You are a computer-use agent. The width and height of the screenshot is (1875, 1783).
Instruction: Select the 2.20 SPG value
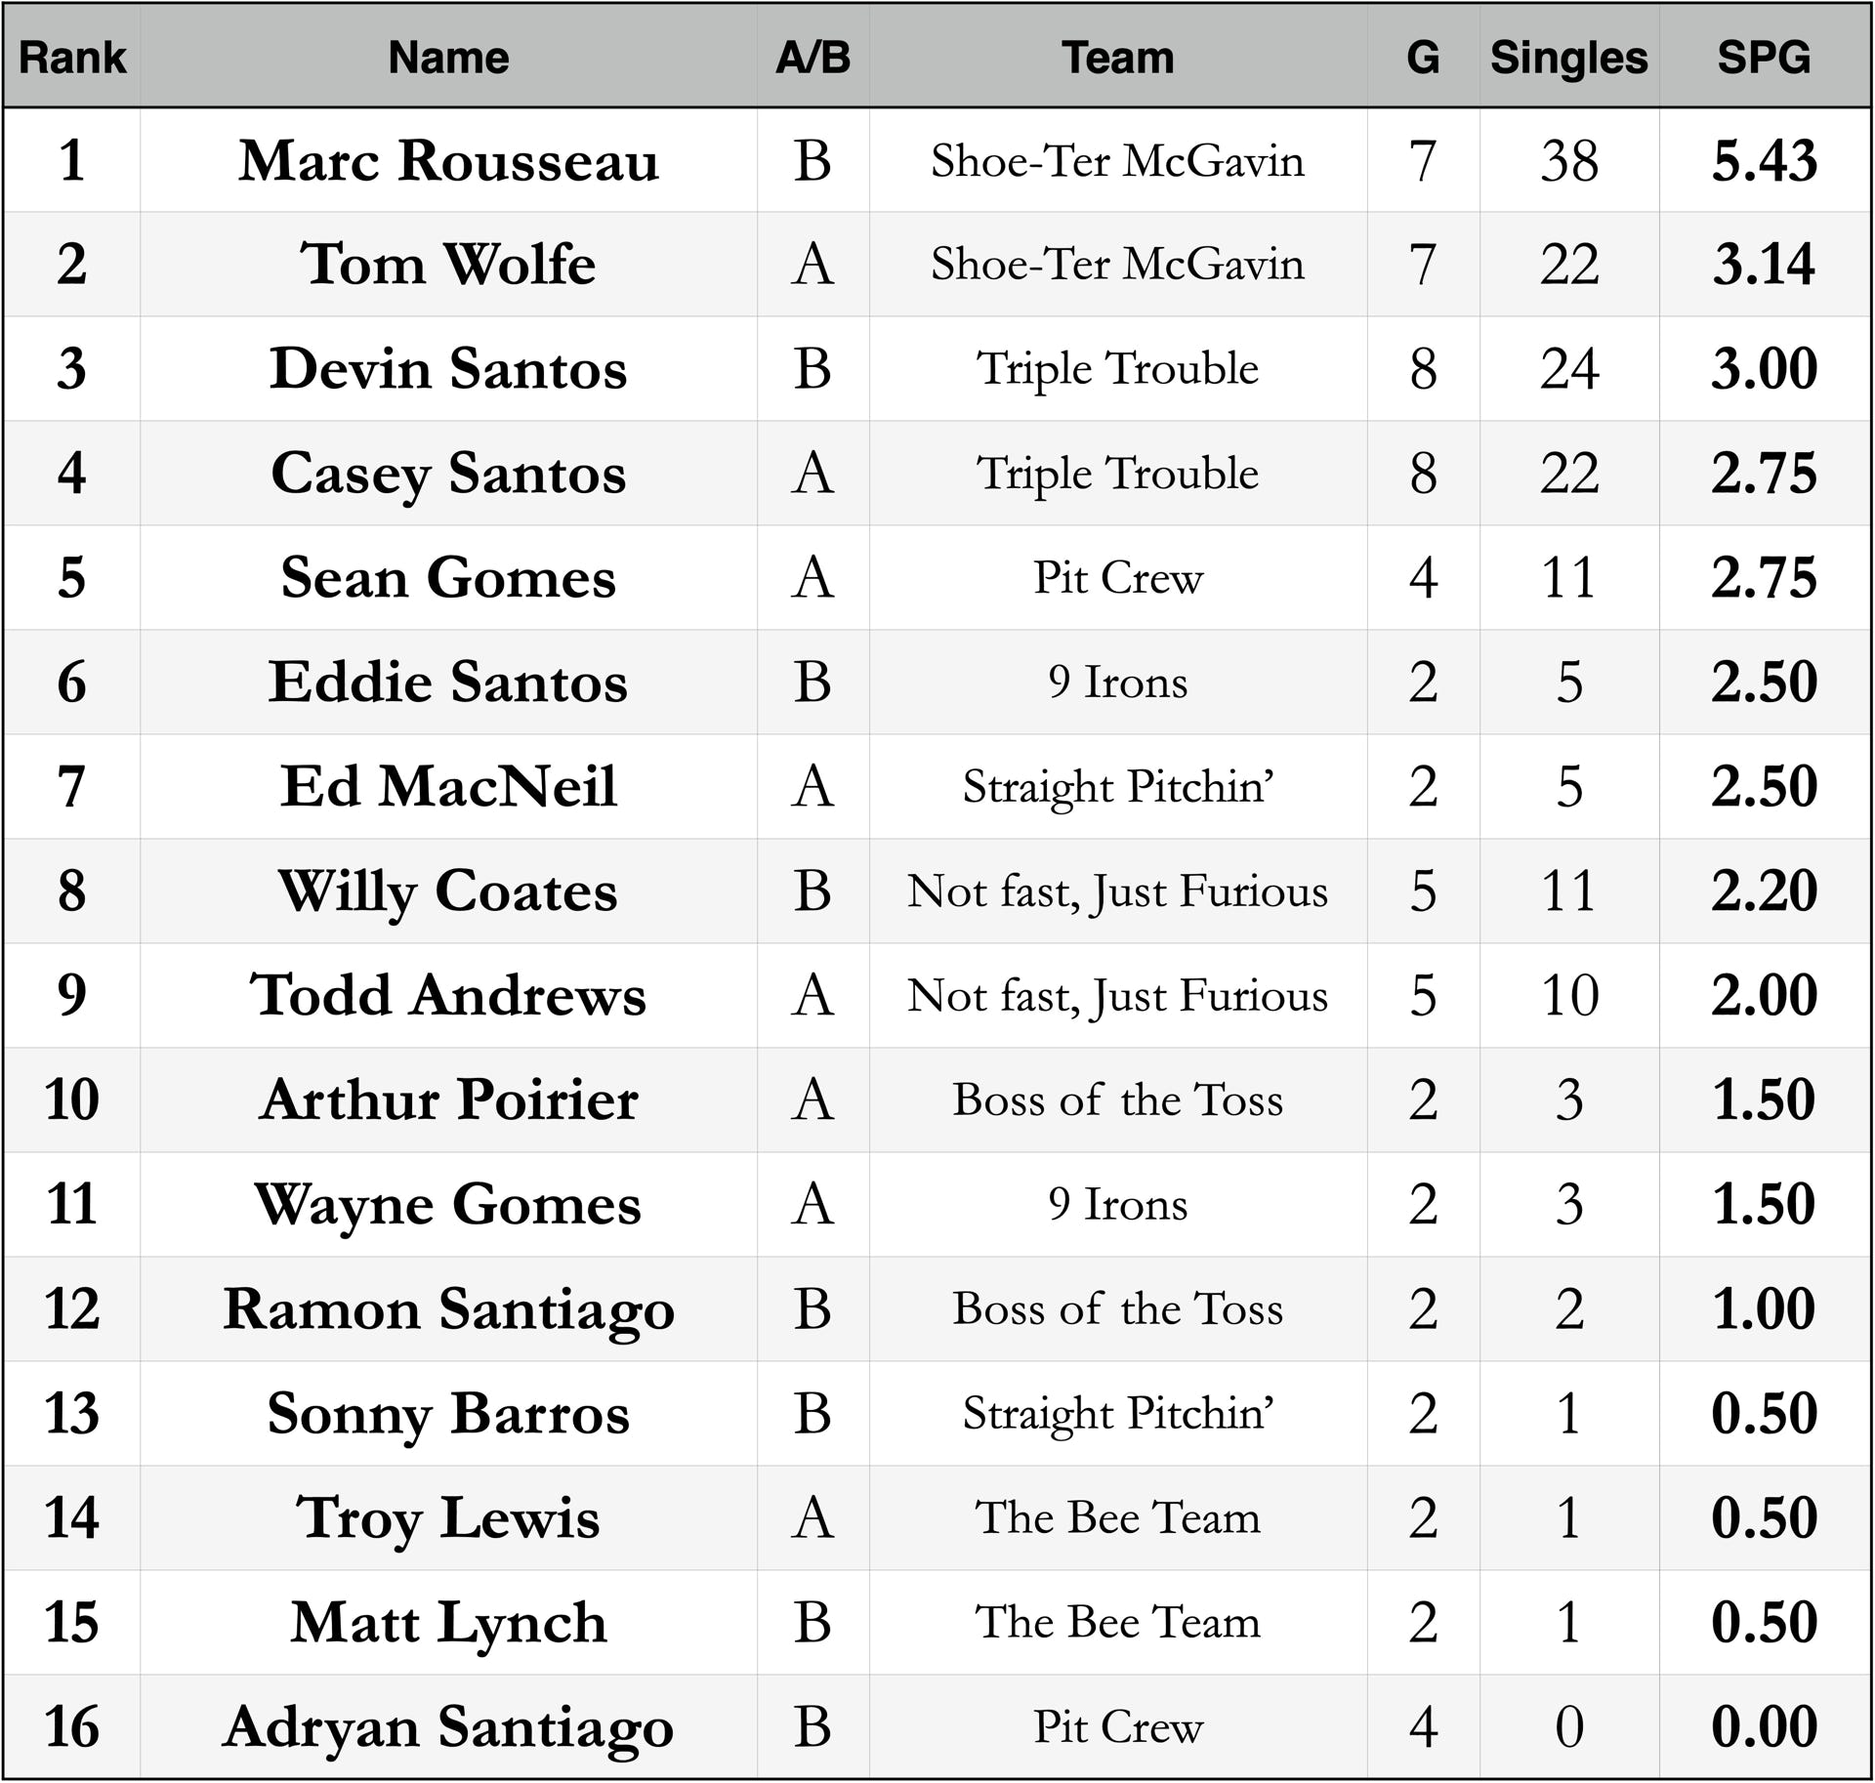[x=1764, y=891]
